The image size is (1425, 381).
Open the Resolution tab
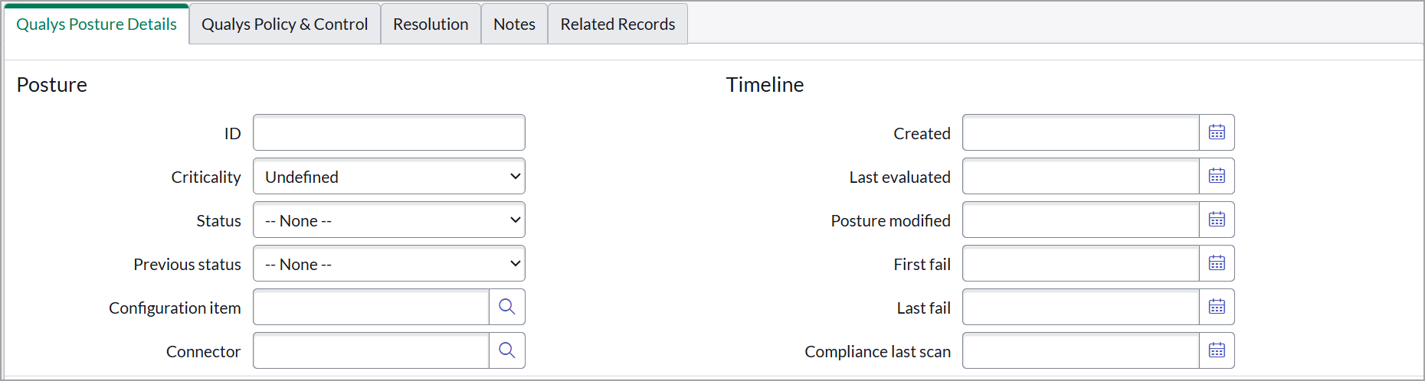click(431, 24)
